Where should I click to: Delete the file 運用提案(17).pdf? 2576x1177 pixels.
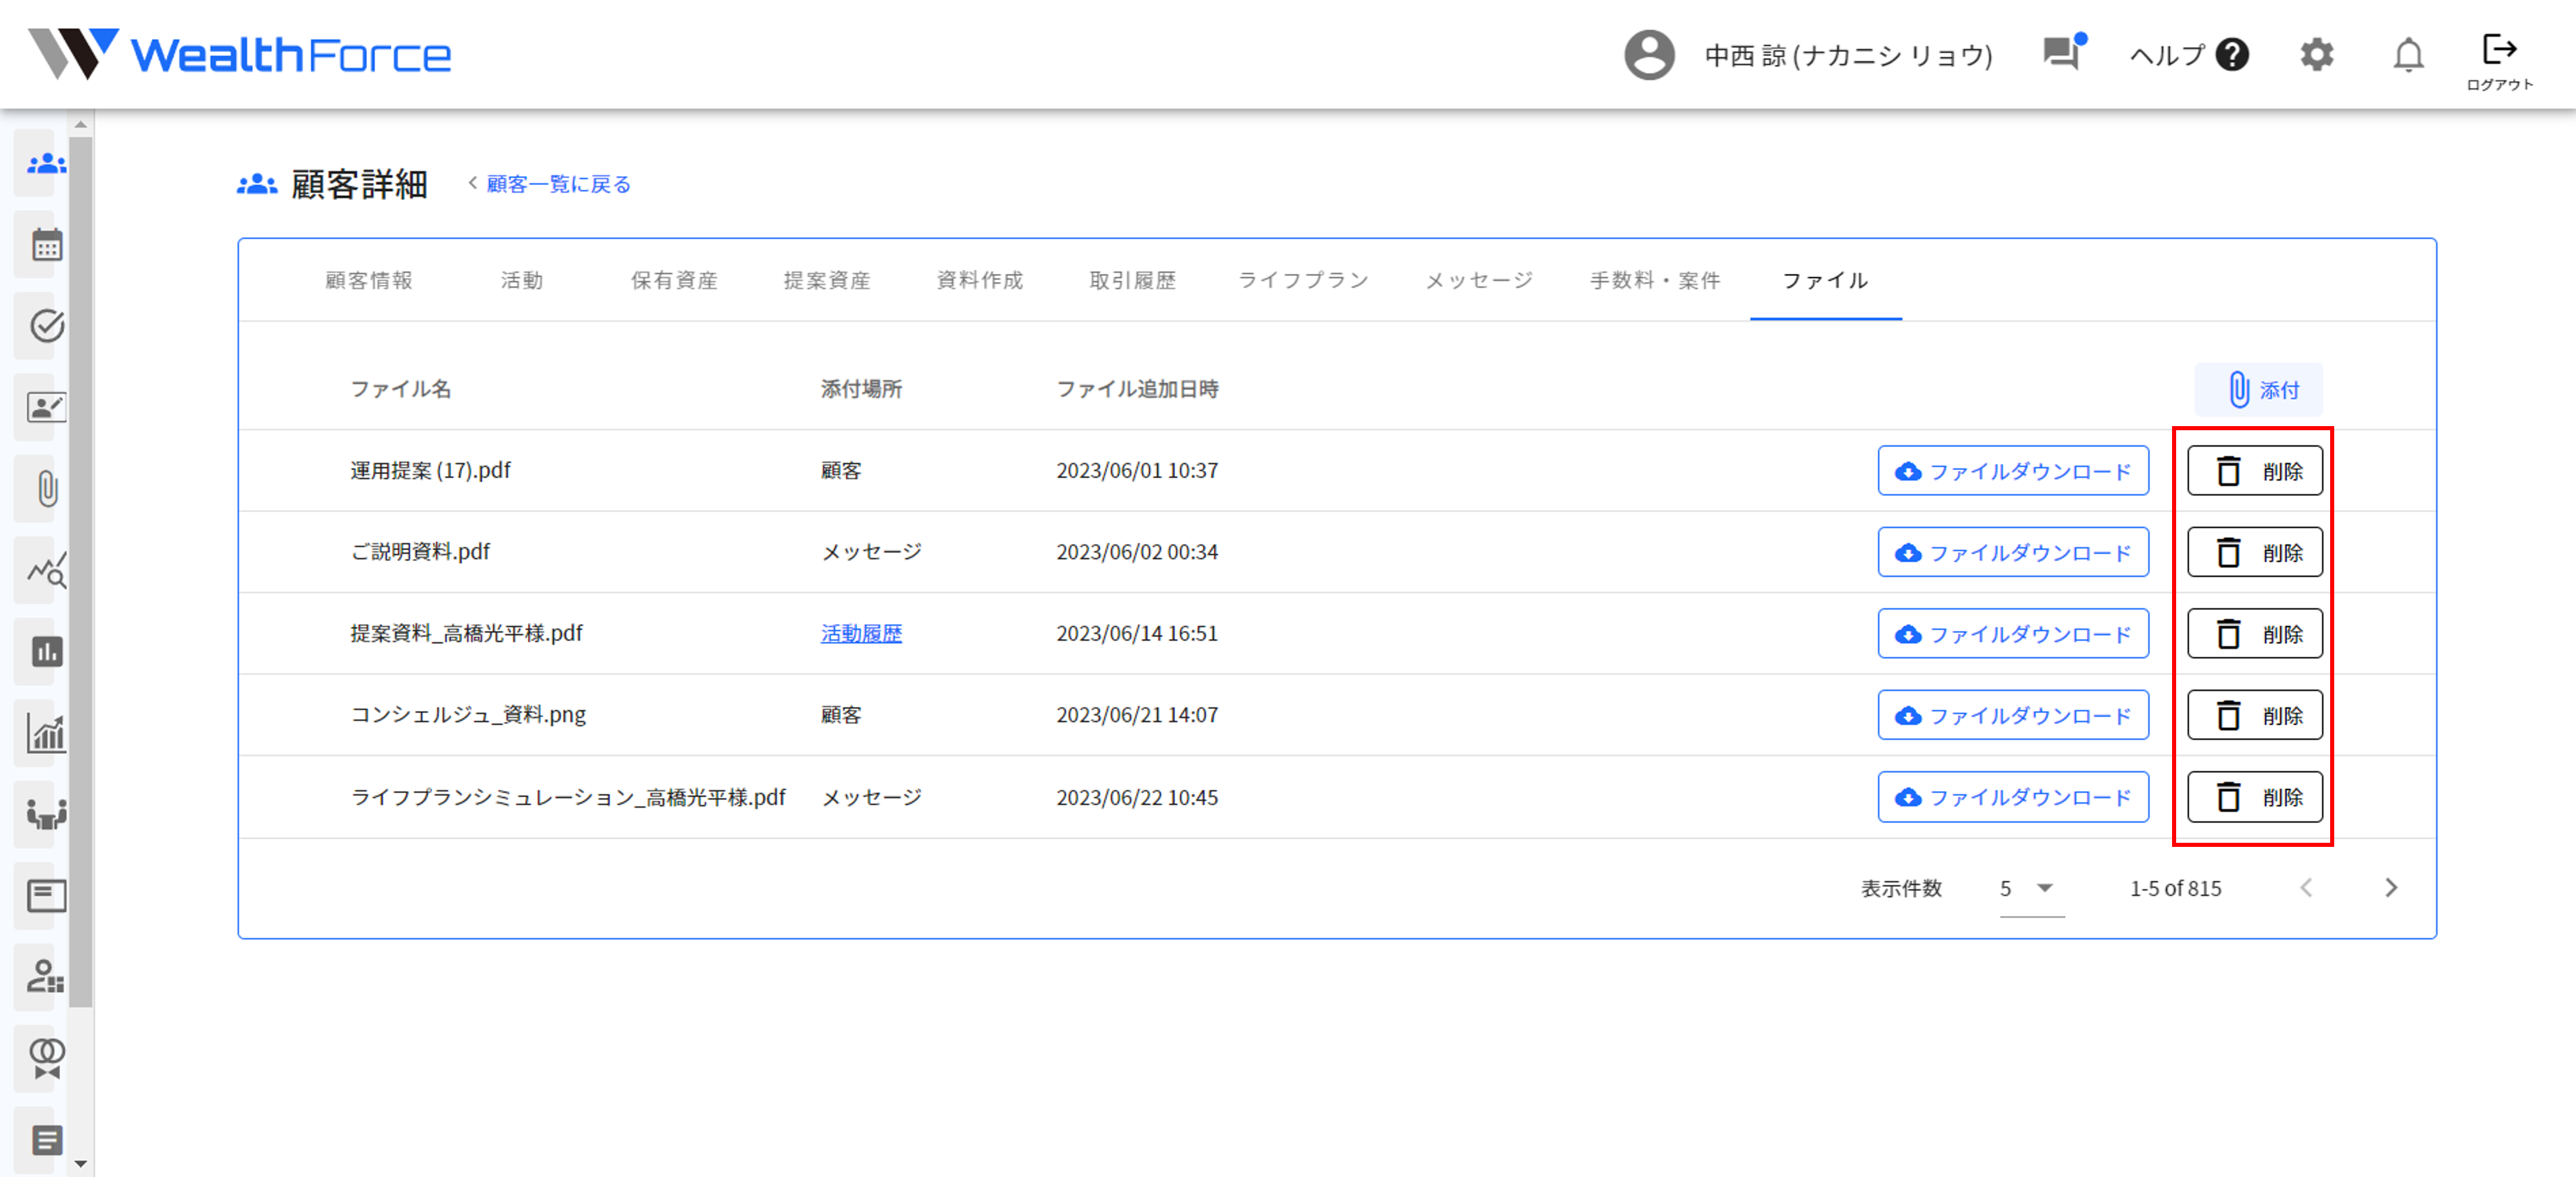coord(2254,470)
